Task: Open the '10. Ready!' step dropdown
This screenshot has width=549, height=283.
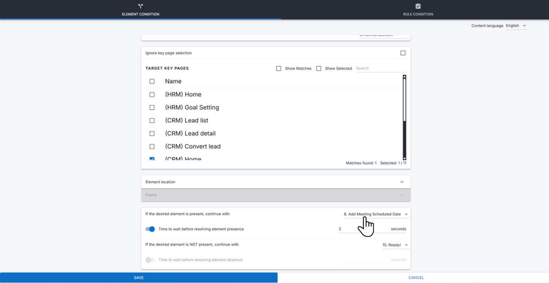Action: (395, 245)
